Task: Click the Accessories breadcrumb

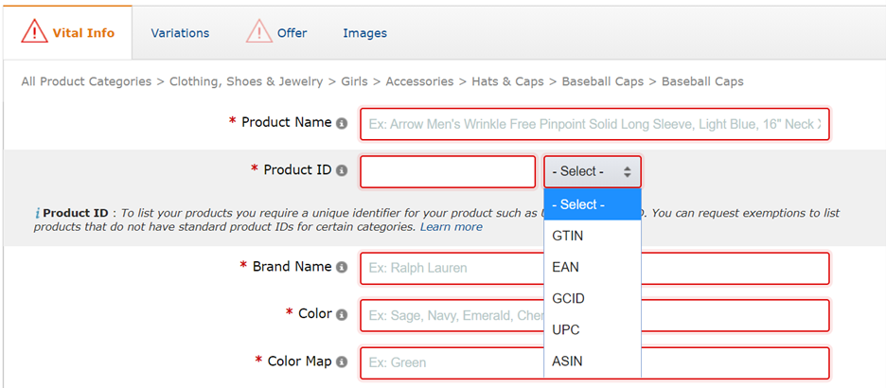Action: pyautogui.click(x=420, y=81)
